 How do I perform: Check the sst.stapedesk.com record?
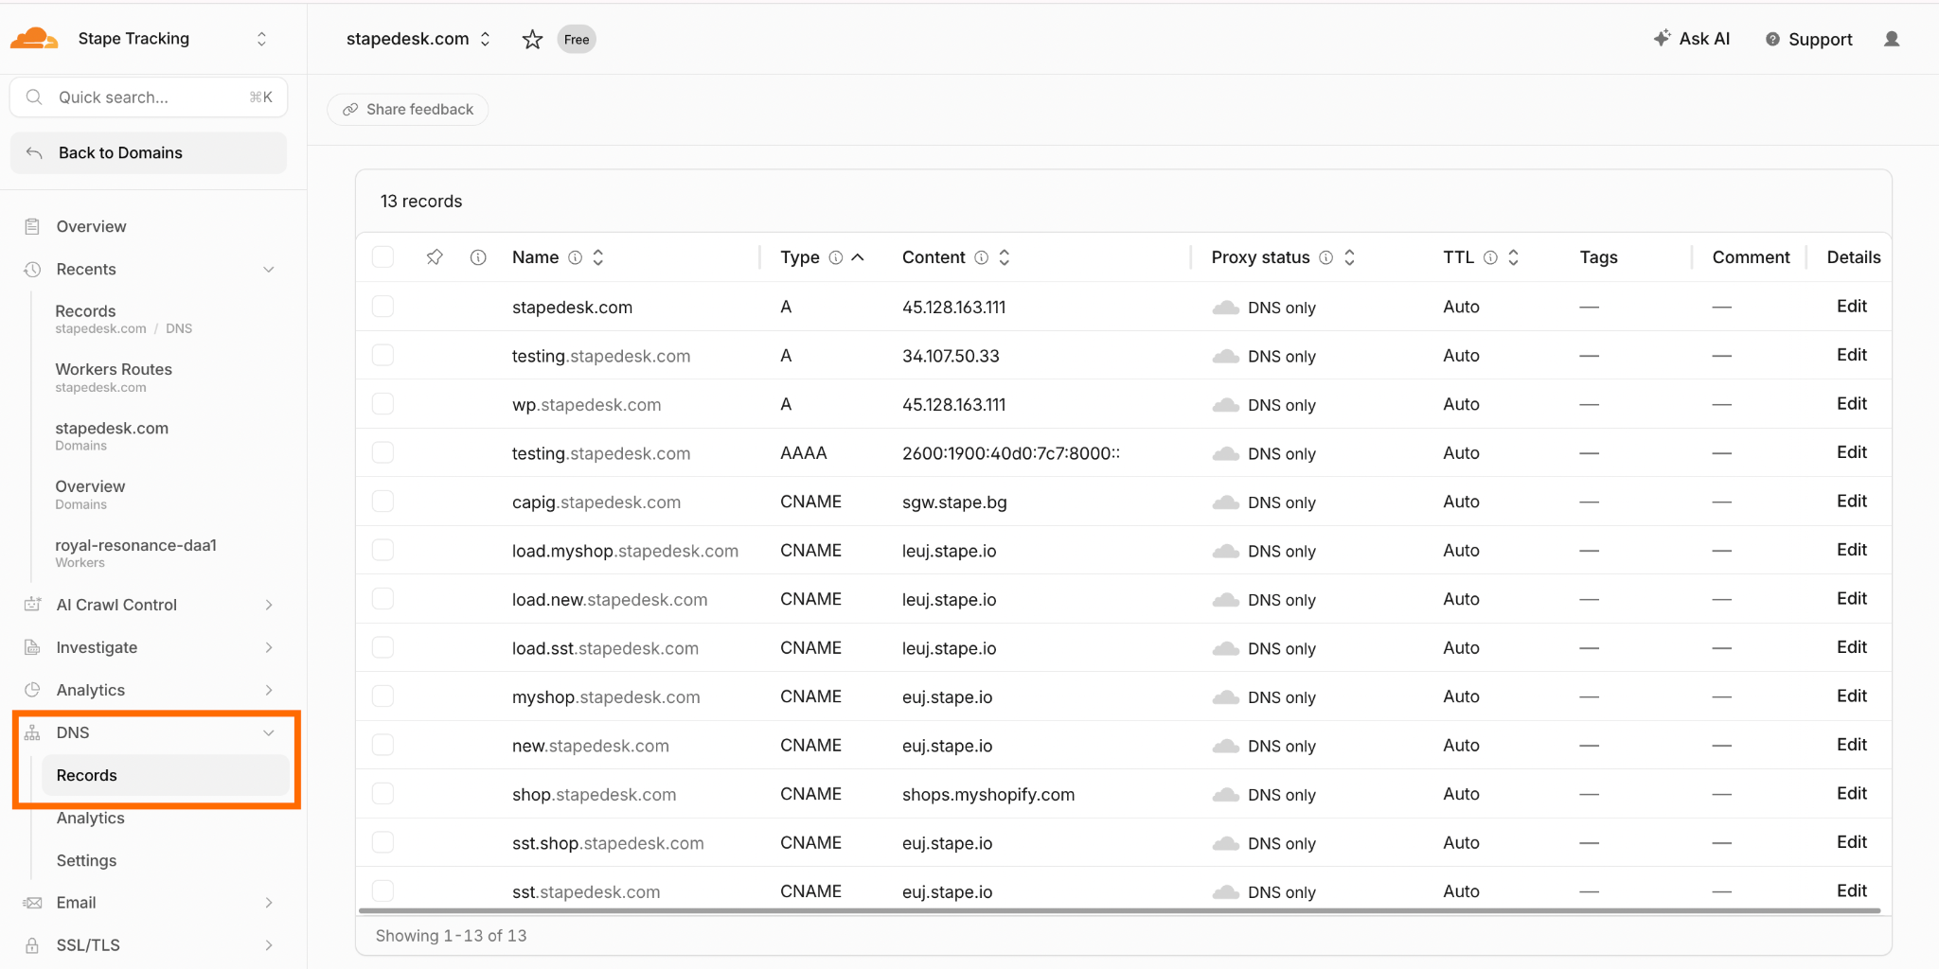tap(382, 891)
